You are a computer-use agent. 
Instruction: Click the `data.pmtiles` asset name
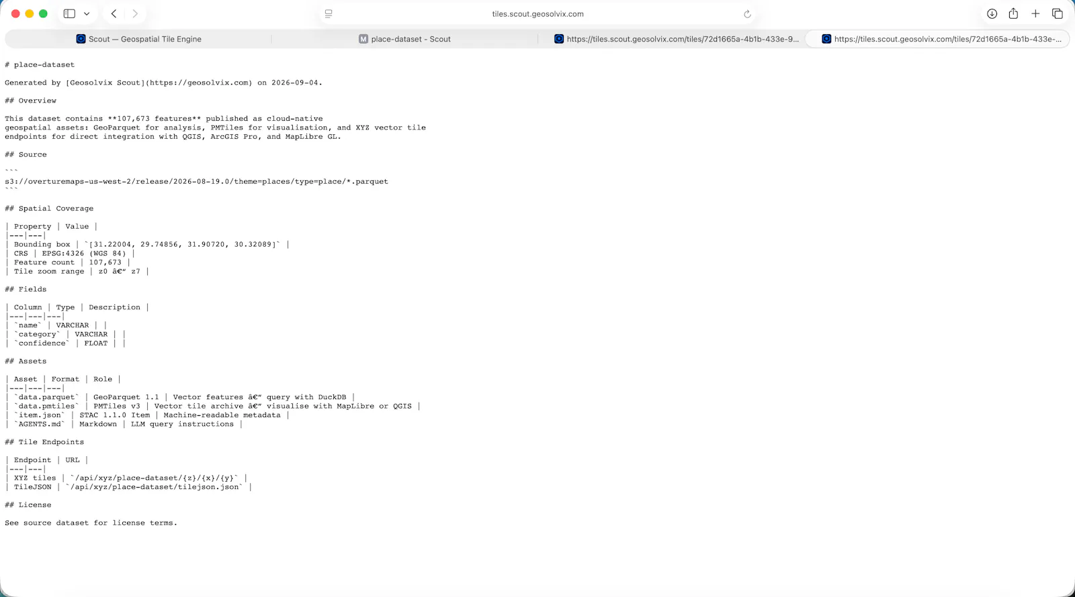tap(47, 406)
